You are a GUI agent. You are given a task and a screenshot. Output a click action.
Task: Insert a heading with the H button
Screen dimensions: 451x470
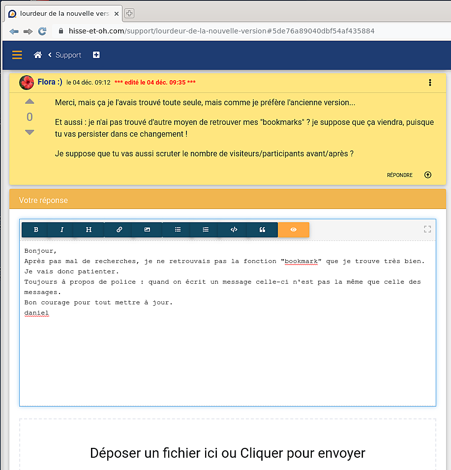coord(89,230)
